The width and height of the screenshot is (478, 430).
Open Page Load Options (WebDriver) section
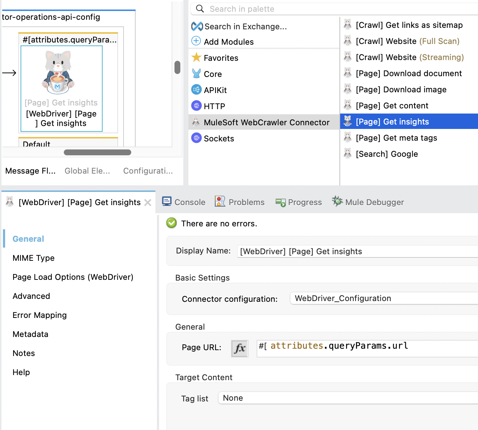point(73,277)
